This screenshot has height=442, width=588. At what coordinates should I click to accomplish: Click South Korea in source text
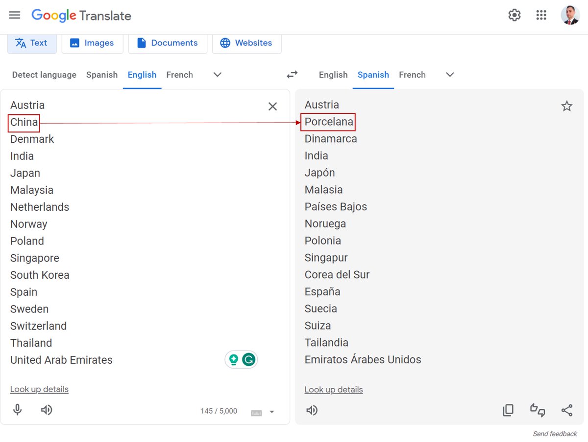[40, 275]
